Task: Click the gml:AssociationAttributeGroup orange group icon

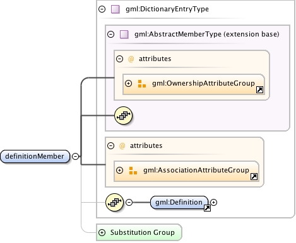Action: pos(133,171)
